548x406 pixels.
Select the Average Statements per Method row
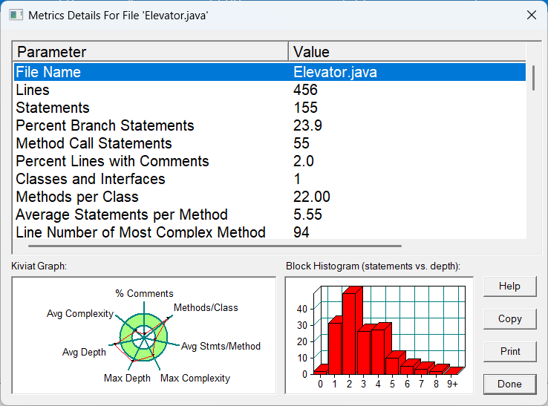tap(270, 215)
